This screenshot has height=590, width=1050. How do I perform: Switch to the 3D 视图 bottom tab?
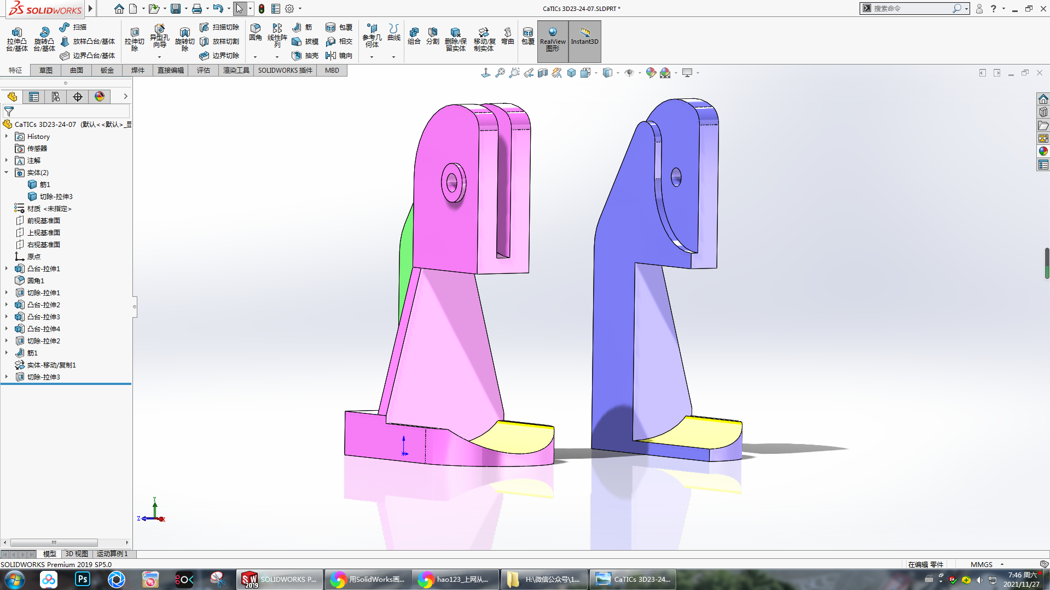click(x=77, y=554)
